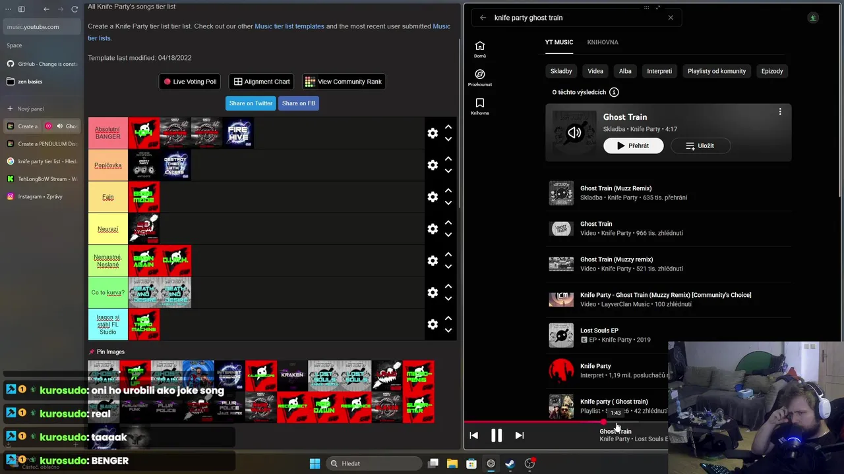
Task: Click Share on FB button
Action: pyautogui.click(x=299, y=103)
